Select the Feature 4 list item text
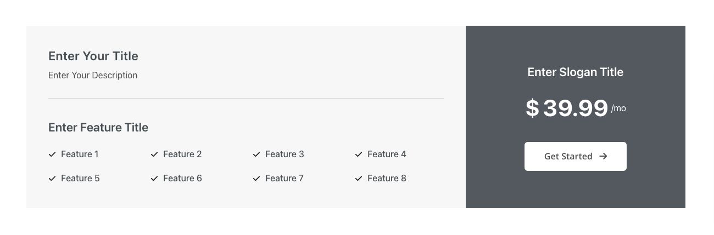The width and height of the screenshot is (714, 235). pyautogui.click(x=387, y=154)
